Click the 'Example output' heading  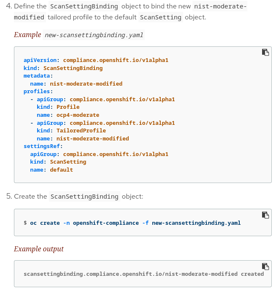39,249
